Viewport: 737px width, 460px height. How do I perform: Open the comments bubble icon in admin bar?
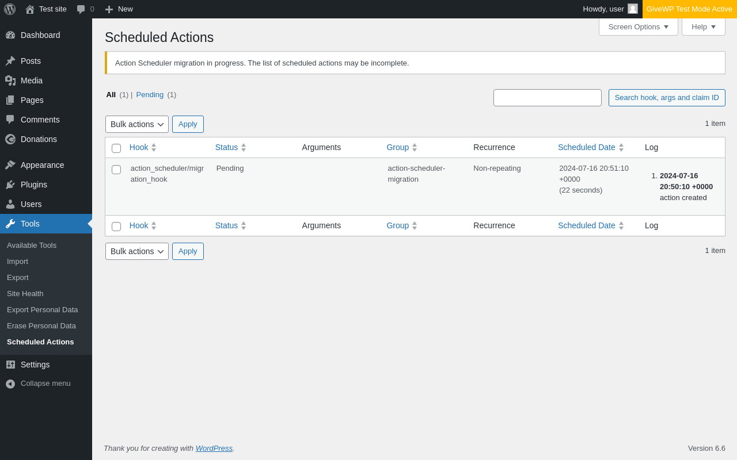pyautogui.click(x=81, y=9)
